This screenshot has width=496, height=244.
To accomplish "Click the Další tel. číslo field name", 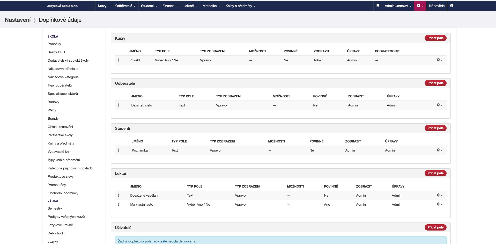I will pos(142,105).
